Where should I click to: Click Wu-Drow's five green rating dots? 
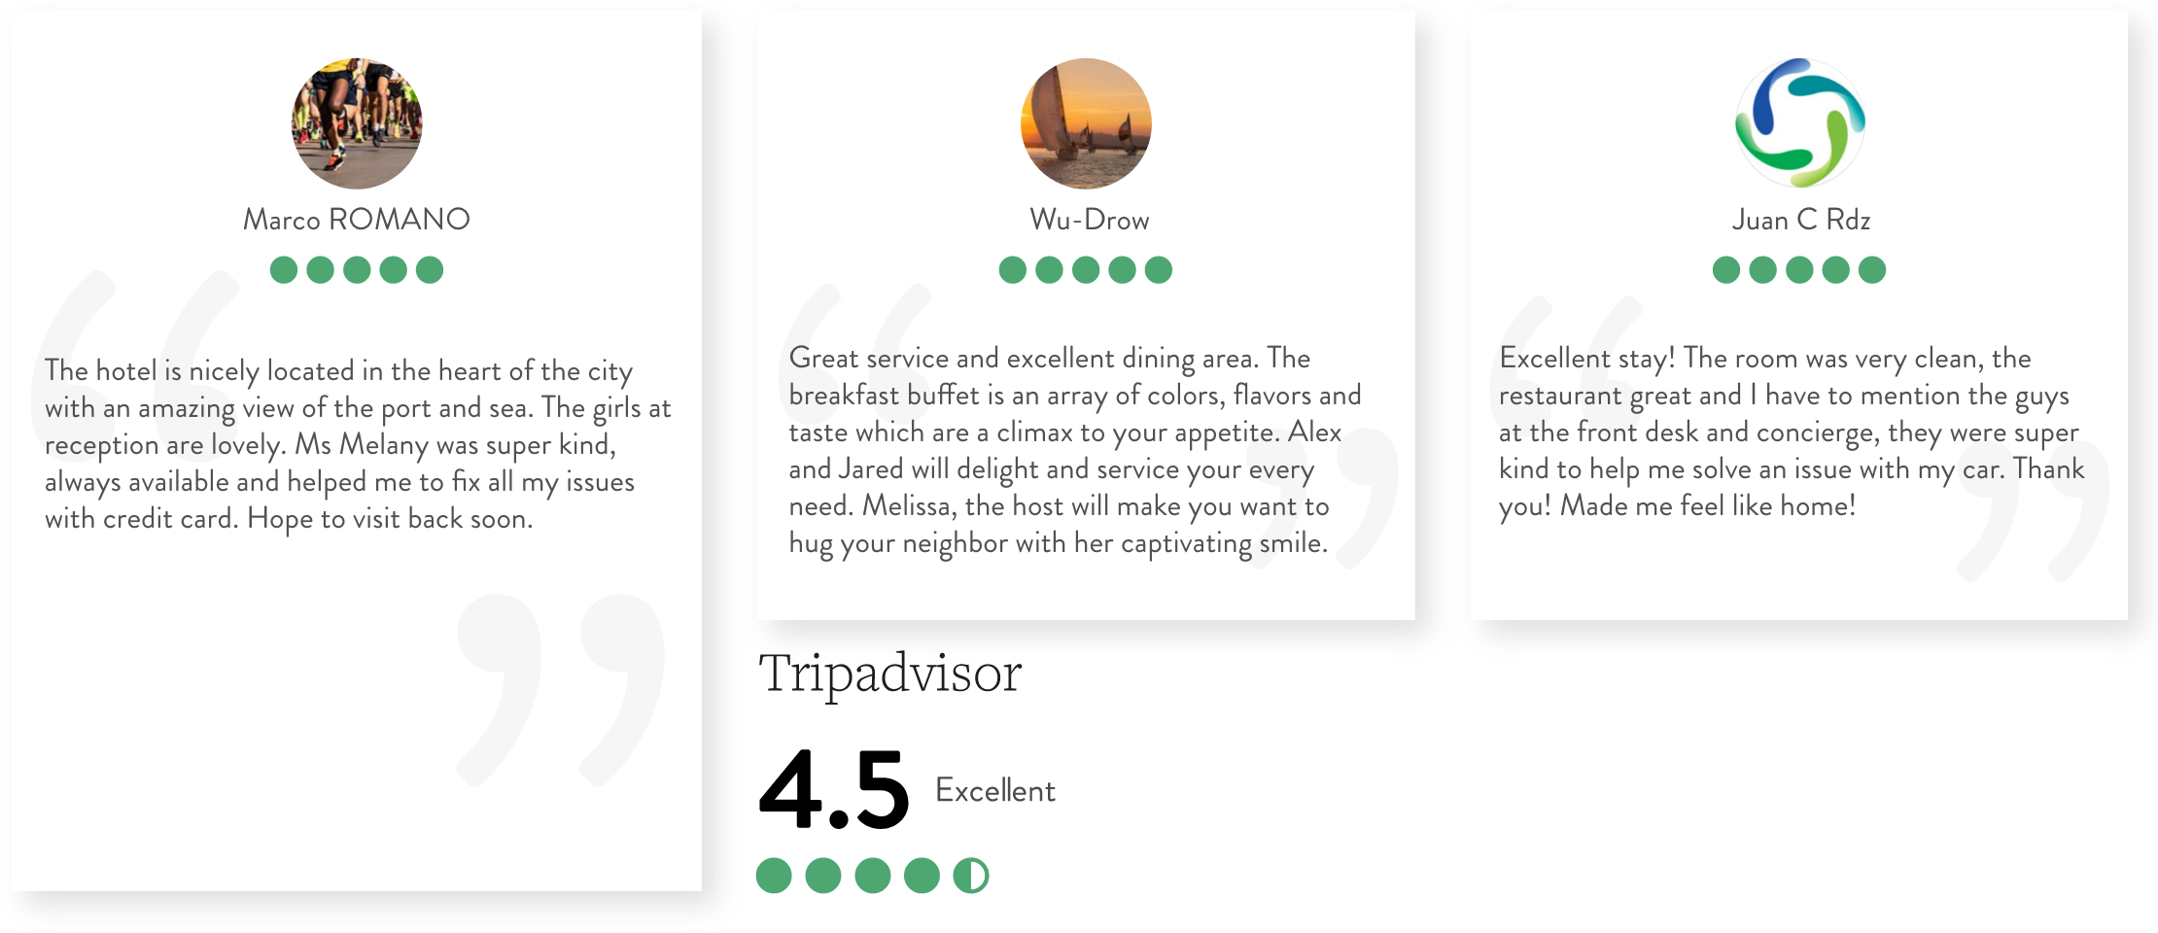tap(1086, 270)
